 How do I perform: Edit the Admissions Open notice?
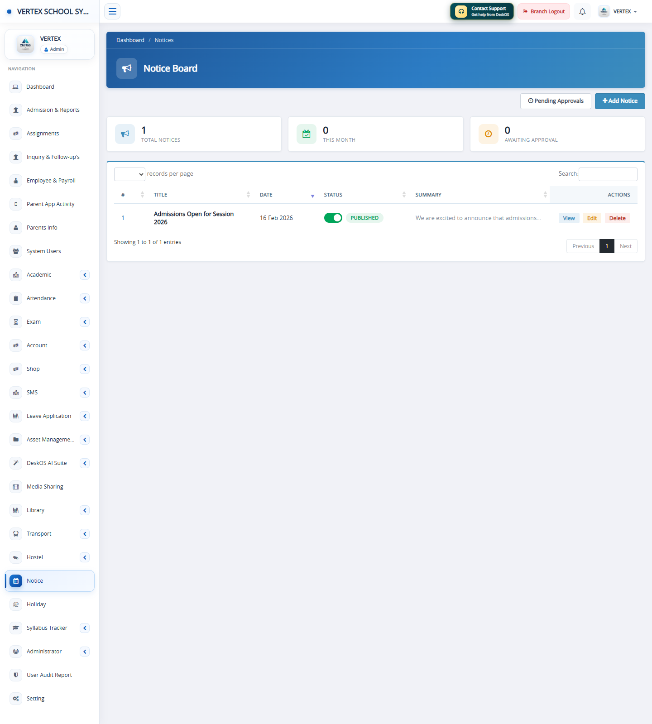(592, 218)
